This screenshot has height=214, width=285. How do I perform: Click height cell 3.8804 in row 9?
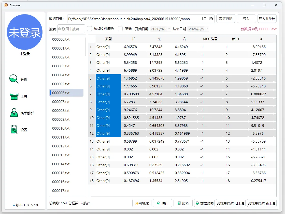point(185,110)
